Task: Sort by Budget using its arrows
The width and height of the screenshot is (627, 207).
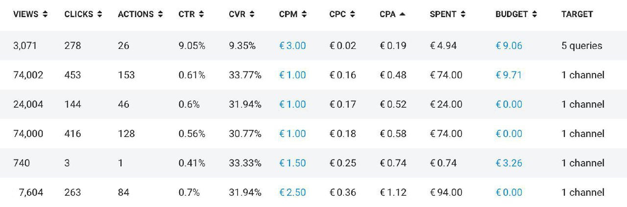Action: (534, 15)
